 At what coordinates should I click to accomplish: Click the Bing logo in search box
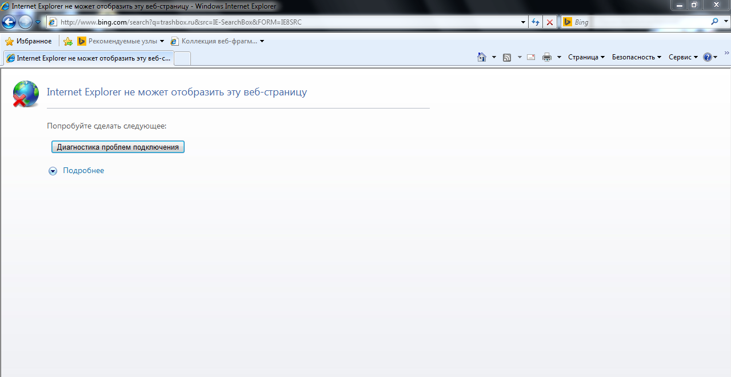click(568, 22)
